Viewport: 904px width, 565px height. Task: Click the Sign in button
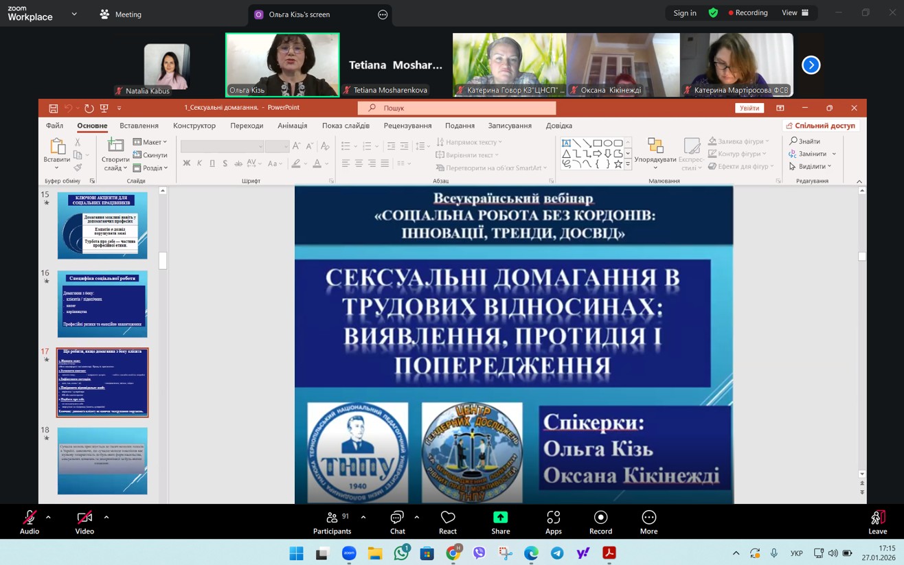[x=684, y=13]
